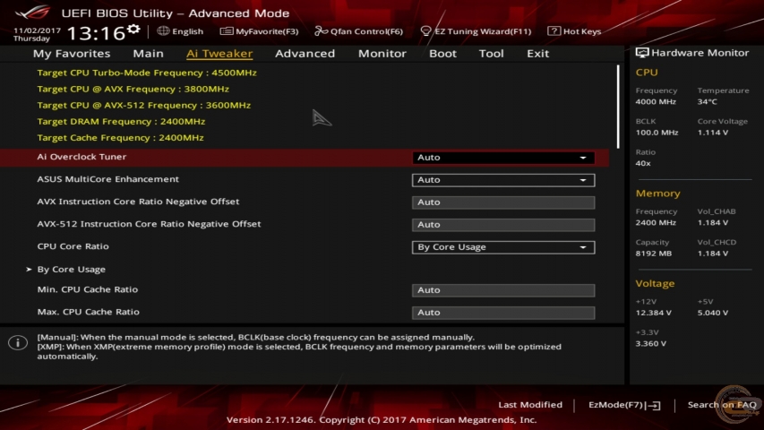Click the ROG logo in the header
764x430 pixels.
(x=33, y=12)
